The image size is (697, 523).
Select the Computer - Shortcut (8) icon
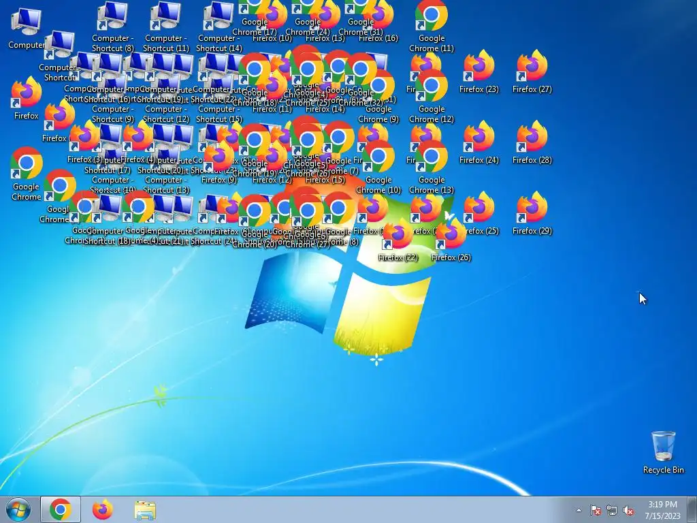[112, 27]
